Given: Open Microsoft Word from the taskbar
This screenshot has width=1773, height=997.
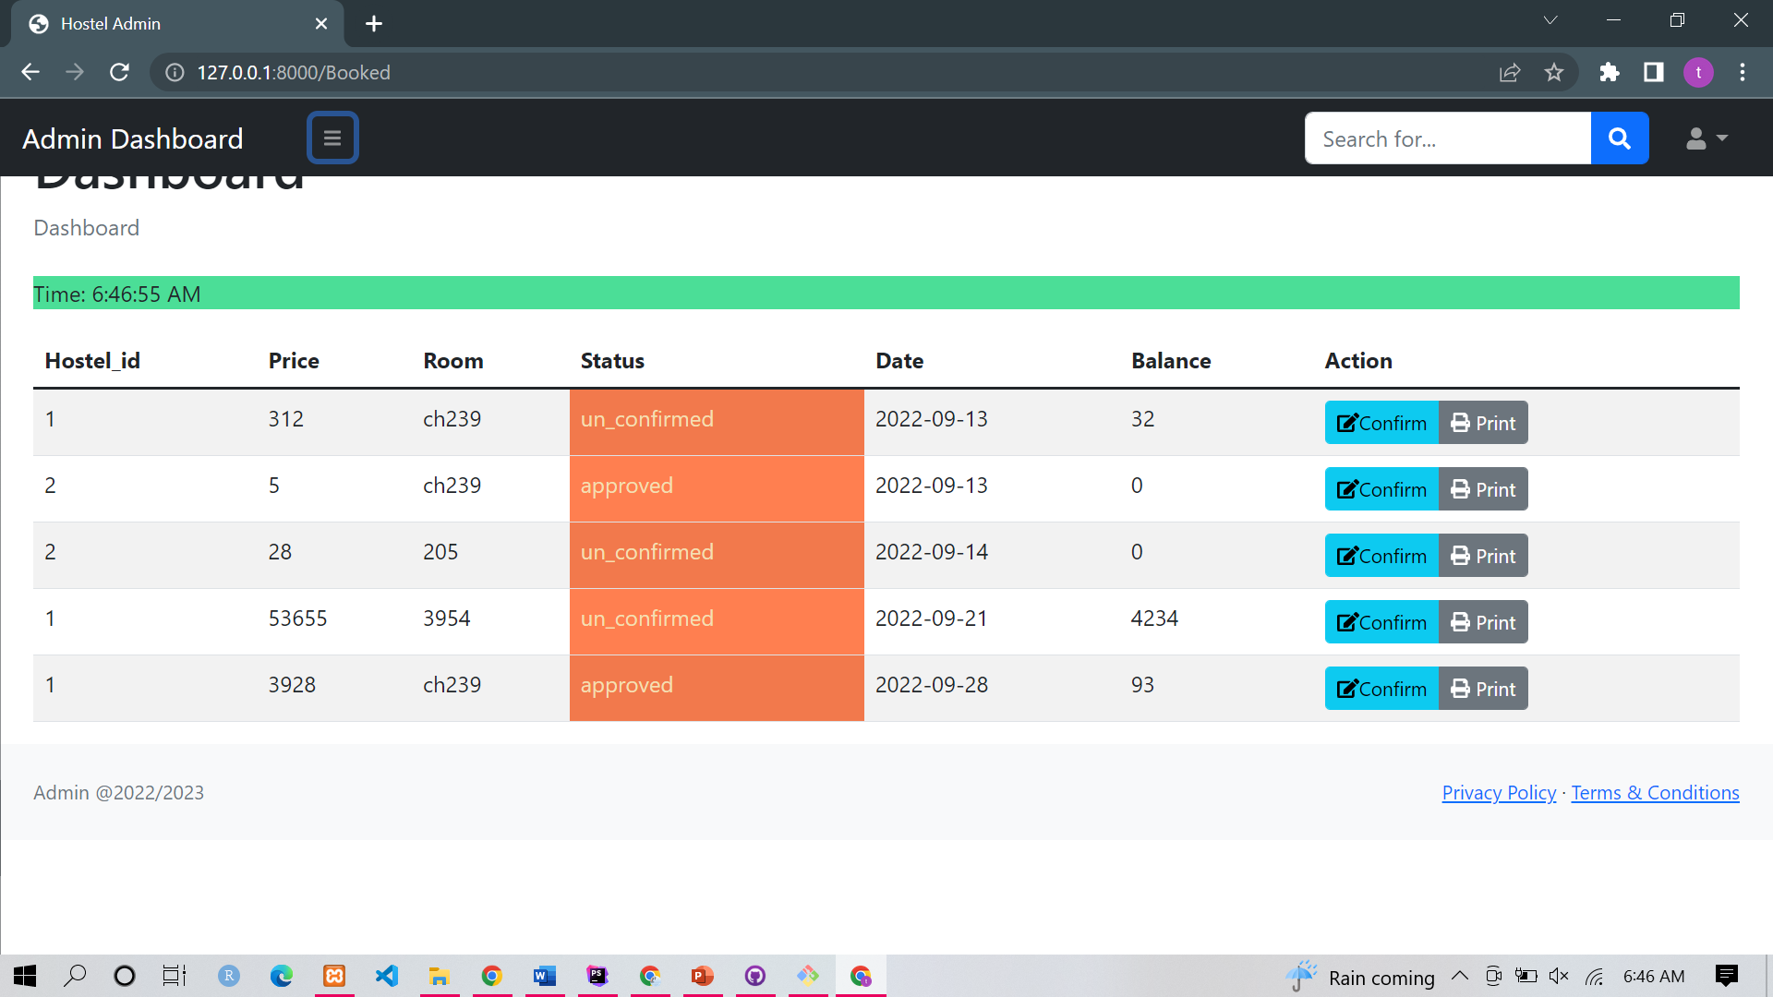Looking at the screenshot, I should point(545,976).
